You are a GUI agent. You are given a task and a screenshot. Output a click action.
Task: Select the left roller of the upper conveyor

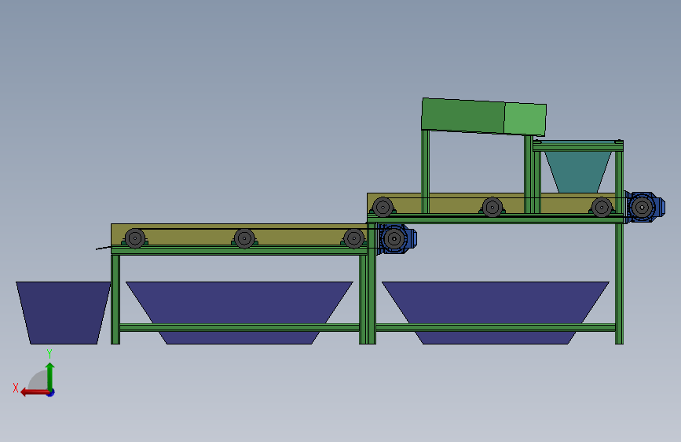point(383,208)
